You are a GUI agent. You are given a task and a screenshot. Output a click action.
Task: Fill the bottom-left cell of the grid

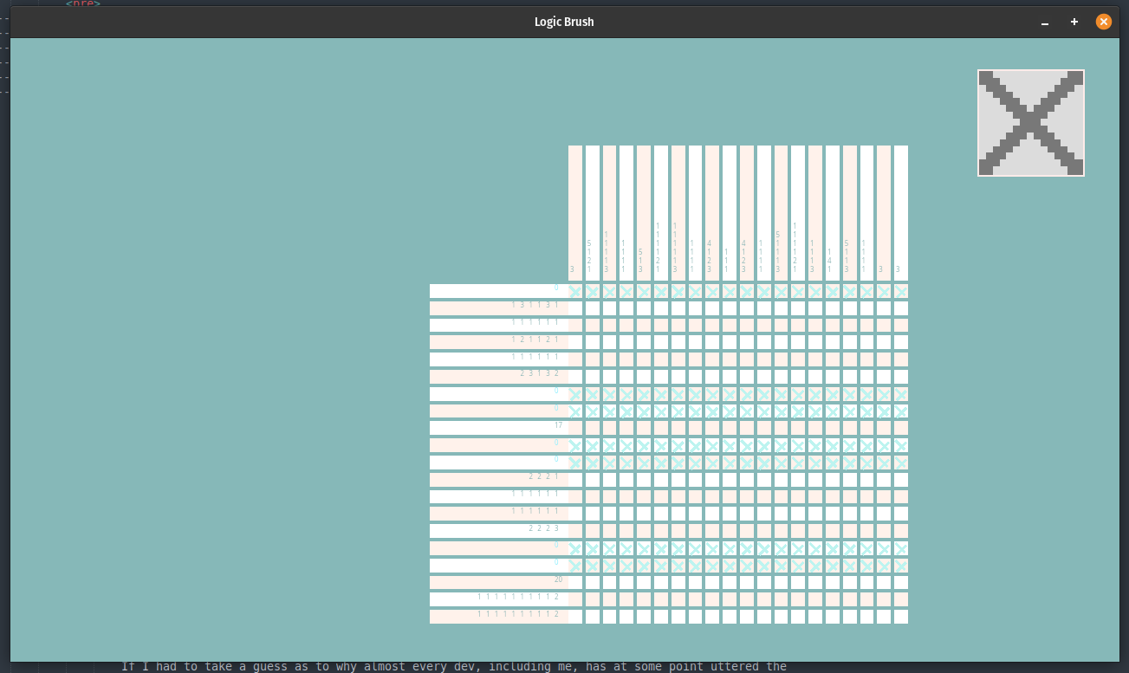[x=575, y=617]
